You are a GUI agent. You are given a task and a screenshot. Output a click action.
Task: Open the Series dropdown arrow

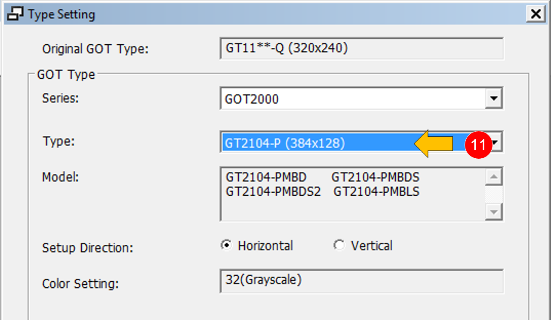[x=493, y=99]
